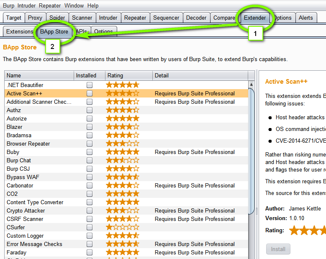326x259 pixels.
Task: Open the Window menu
Action: pos(74,5)
